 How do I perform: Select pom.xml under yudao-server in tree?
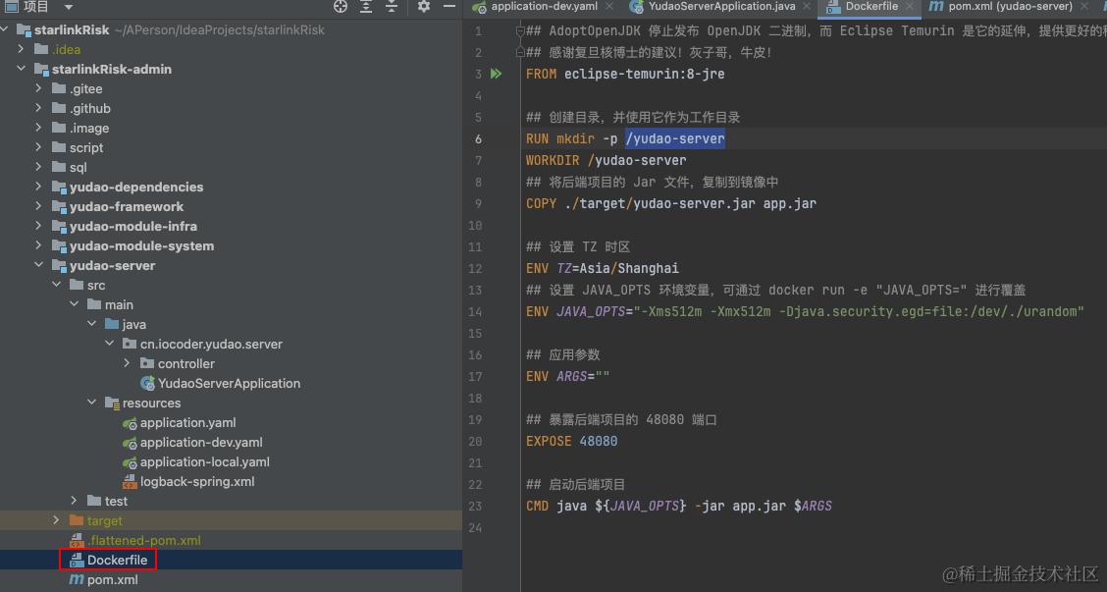(x=112, y=580)
